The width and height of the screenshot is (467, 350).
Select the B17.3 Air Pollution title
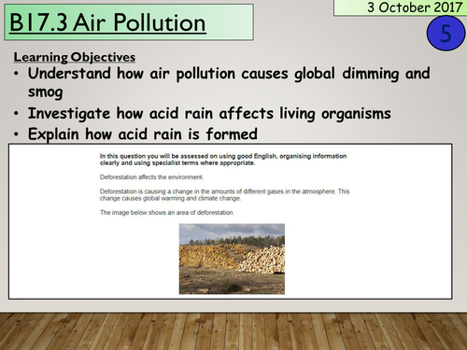(107, 22)
